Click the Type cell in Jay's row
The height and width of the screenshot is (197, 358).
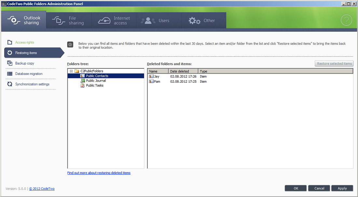tap(203, 76)
